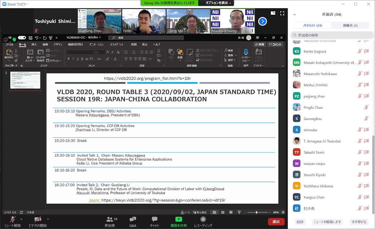Adjust the PowerPoint zoom slider

(257, 212)
